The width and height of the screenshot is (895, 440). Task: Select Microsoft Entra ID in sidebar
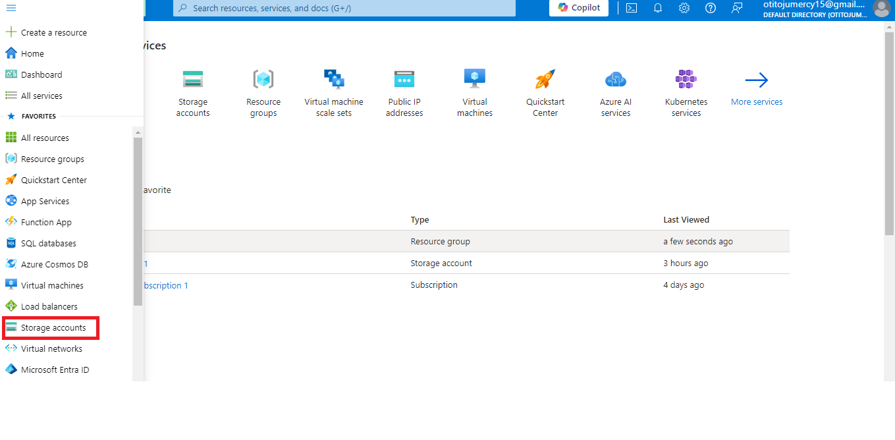(x=54, y=370)
